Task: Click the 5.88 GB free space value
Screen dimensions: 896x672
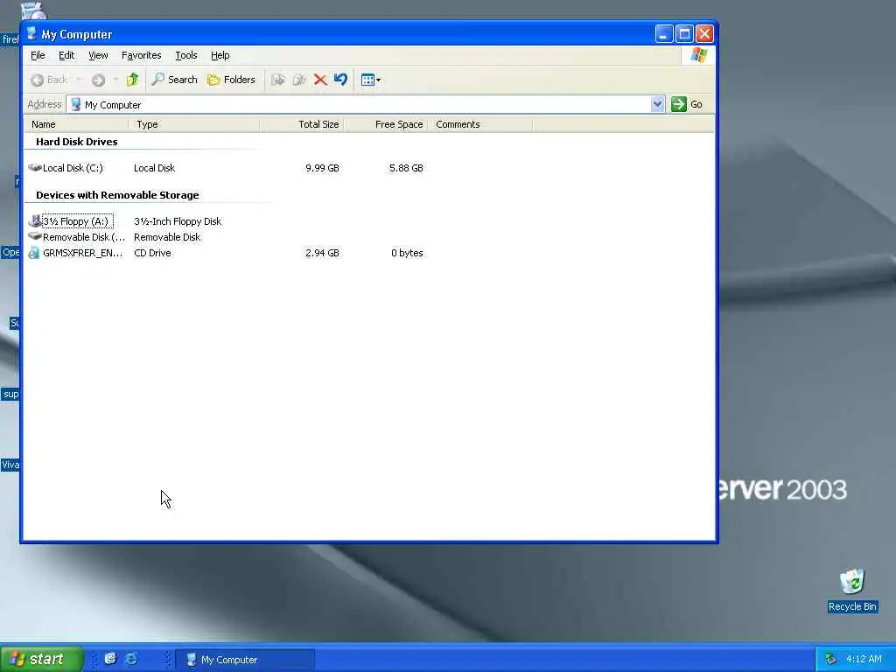Action: (x=406, y=168)
